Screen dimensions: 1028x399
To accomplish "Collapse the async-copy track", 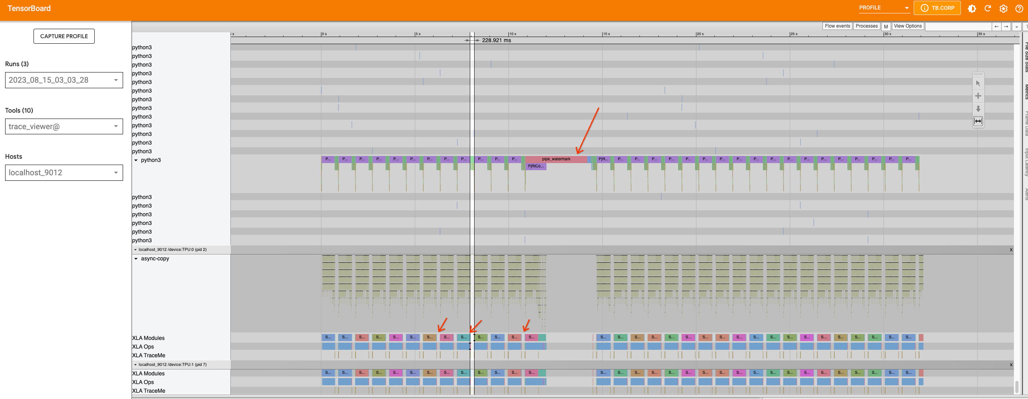I will click(x=136, y=259).
